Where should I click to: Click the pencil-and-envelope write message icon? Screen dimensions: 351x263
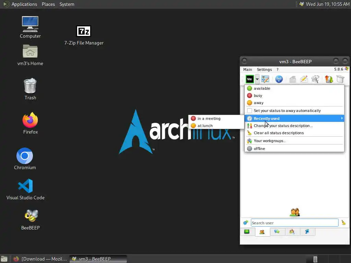tap(304, 79)
